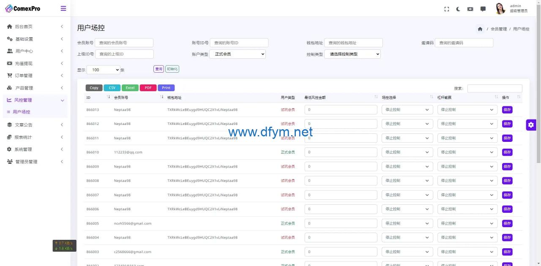Viewport: 541px width, 266px height.
Task: Click the admin avatar picture
Action: coord(500,8)
